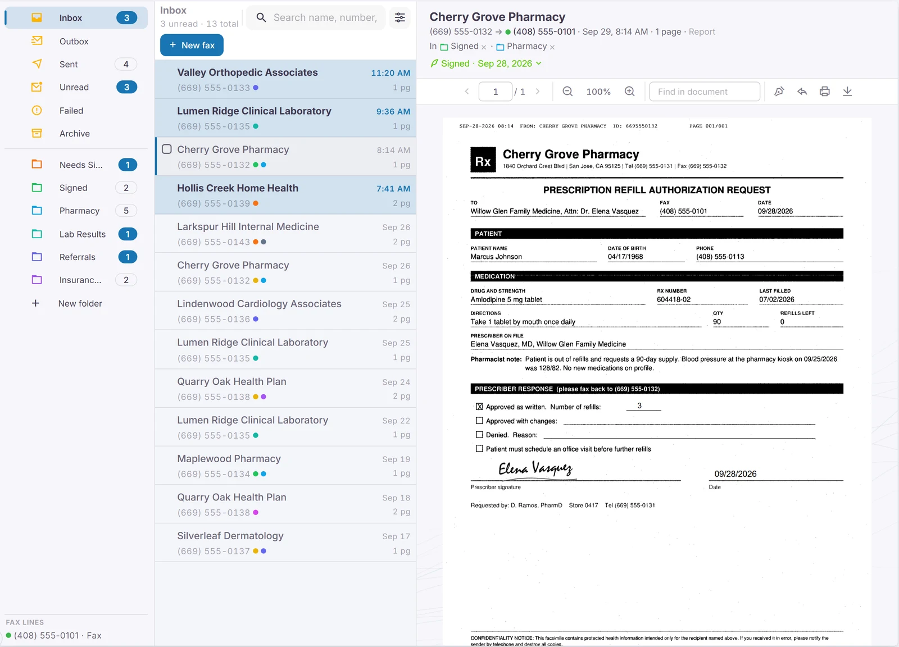
Task: Click the Failed folder warning icon
Action: point(37,111)
